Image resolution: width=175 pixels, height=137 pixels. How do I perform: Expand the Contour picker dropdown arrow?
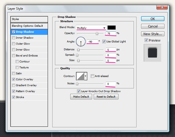click(x=86, y=76)
